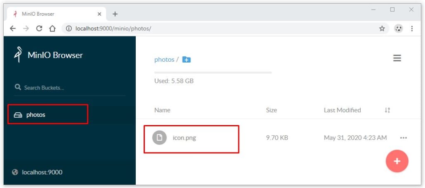Open icon.png three-dots actions menu
The height and width of the screenshot is (188, 425).
403,138
